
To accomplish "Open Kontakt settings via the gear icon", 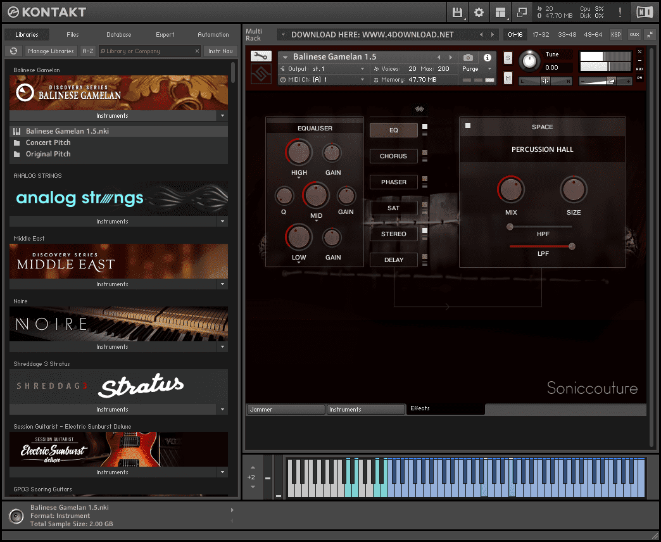I will pyautogui.click(x=479, y=12).
